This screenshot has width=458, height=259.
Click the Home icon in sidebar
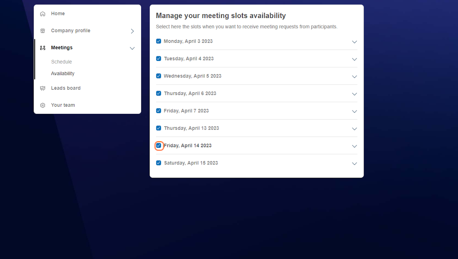(42, 13)
